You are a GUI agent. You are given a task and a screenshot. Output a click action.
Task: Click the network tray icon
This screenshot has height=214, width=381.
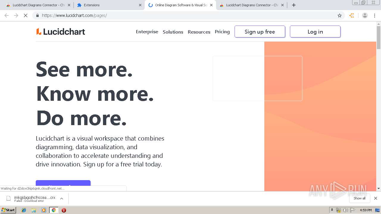point(338,210)
